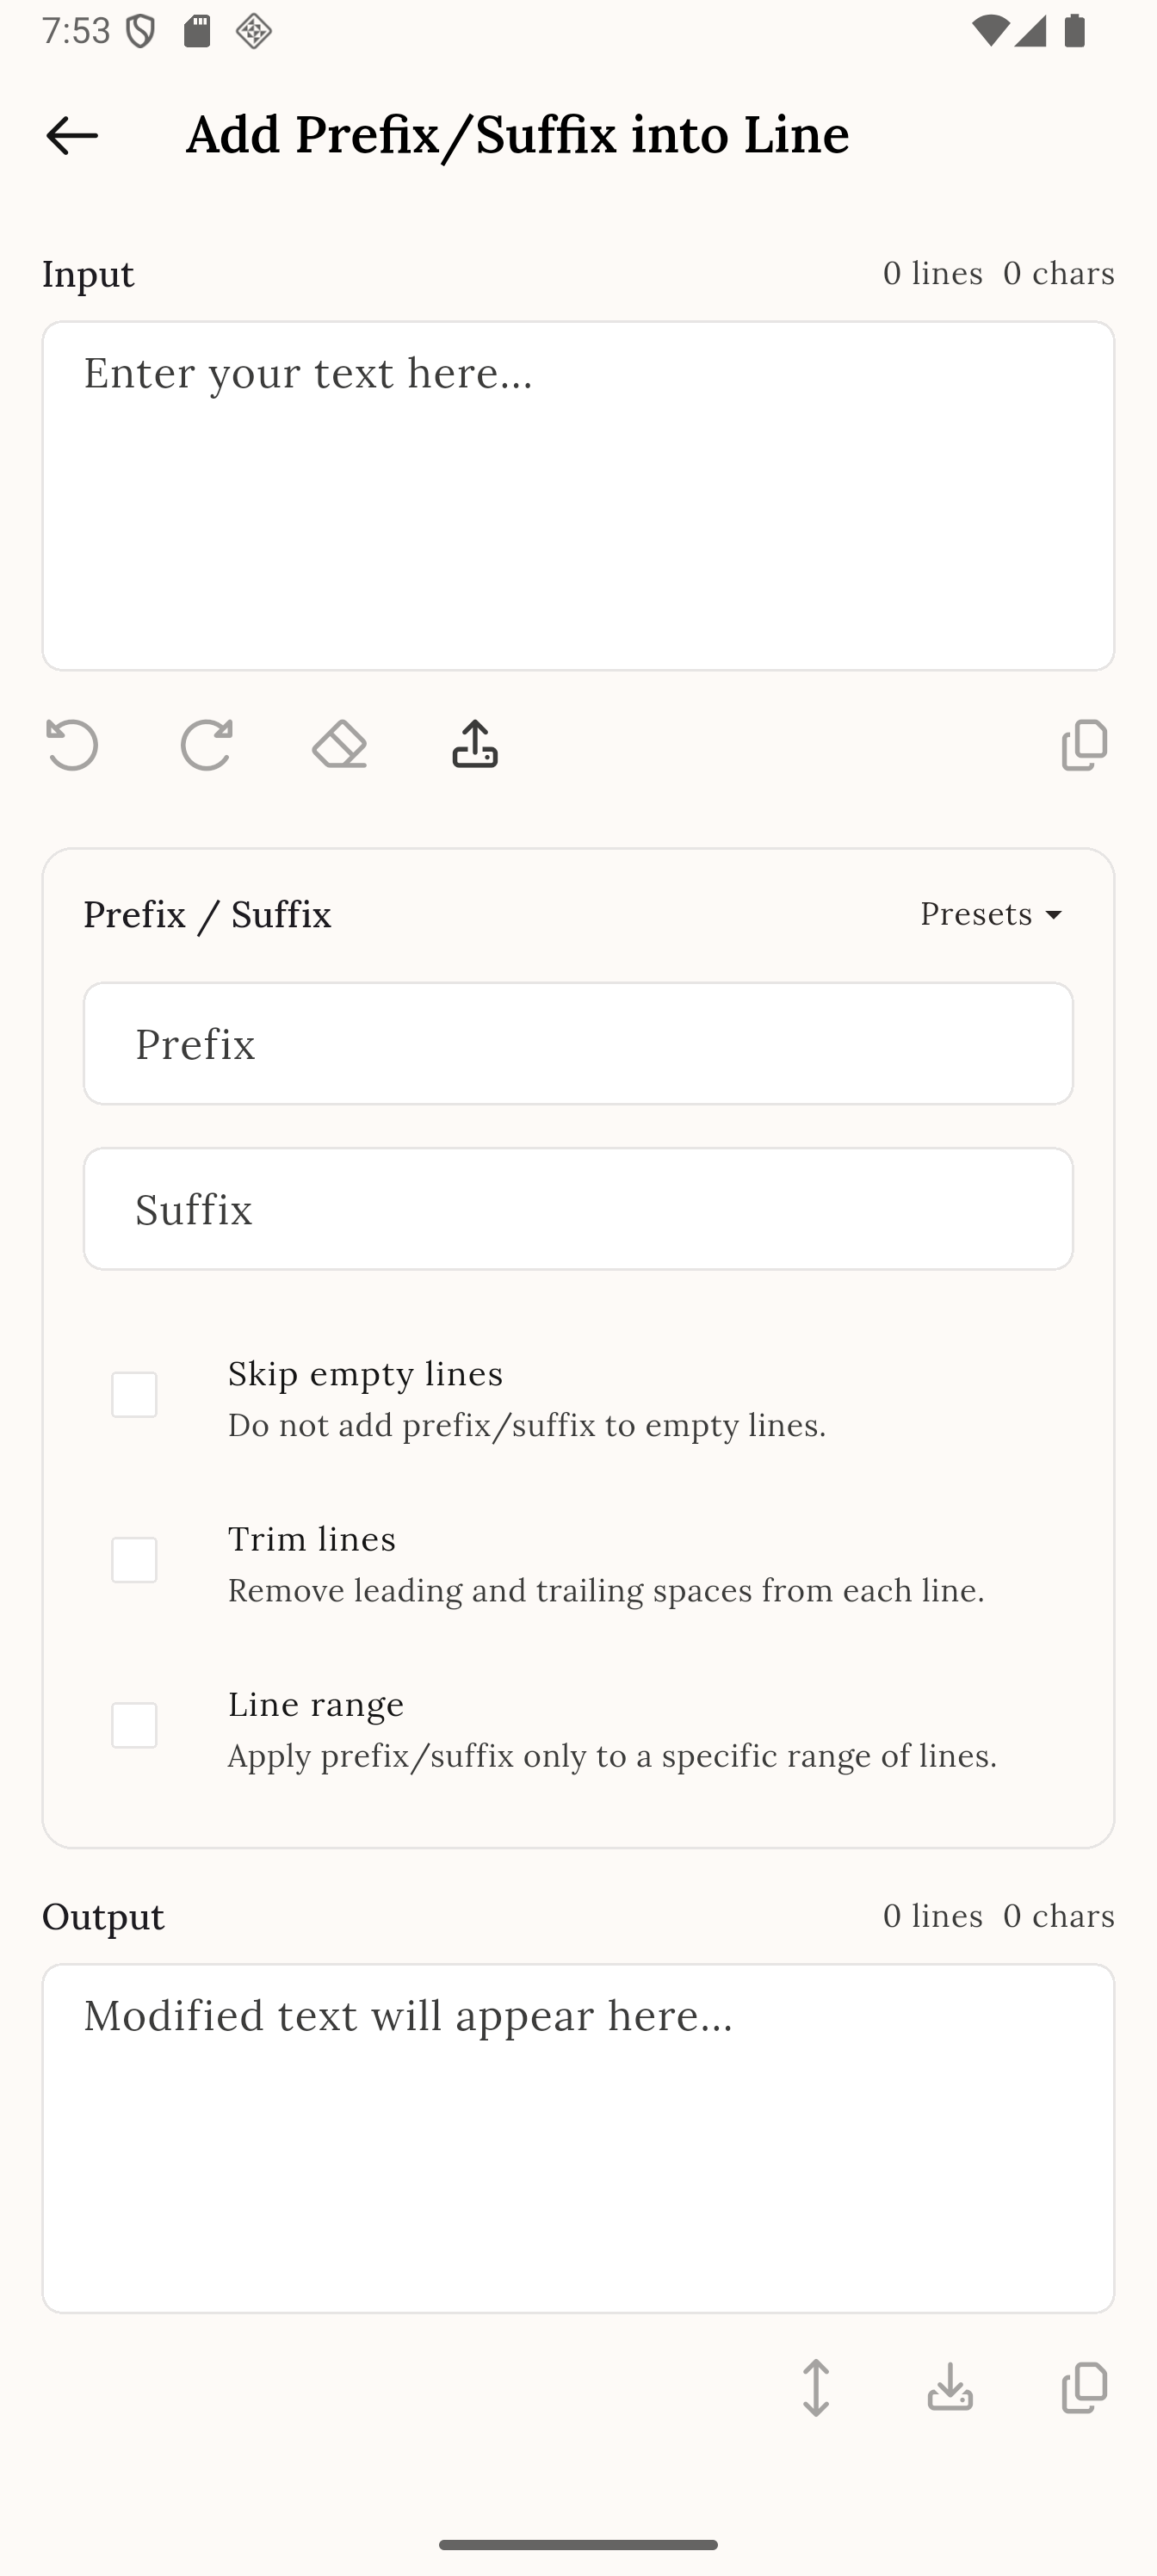The image size is (1157, 2576).
Task: Click the 0 lines counter above Input
Action: (932, 272)
